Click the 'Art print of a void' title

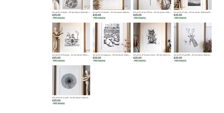71,98
